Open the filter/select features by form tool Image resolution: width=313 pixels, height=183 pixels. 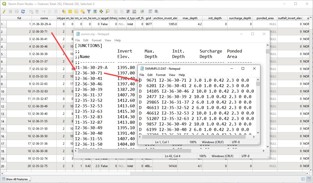[x=89, y=11]
